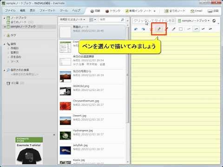Expand 変更日 under attributes
This screenshot has width=223, height=167.
coord(8,53)
